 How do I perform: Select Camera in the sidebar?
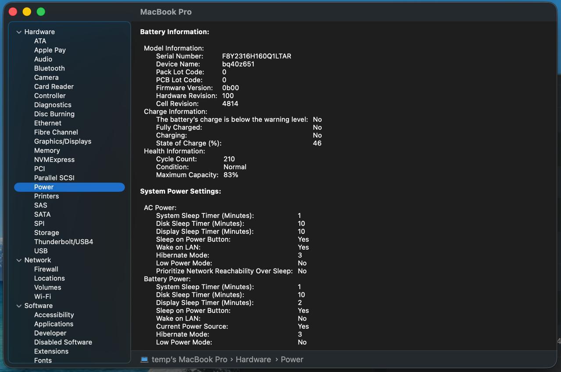click(46, 78)
